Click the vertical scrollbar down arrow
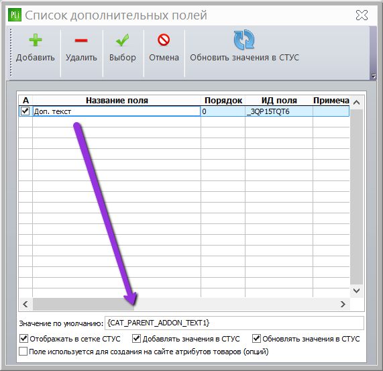Screen dimensions: 383x371 [x=357, y=290]
